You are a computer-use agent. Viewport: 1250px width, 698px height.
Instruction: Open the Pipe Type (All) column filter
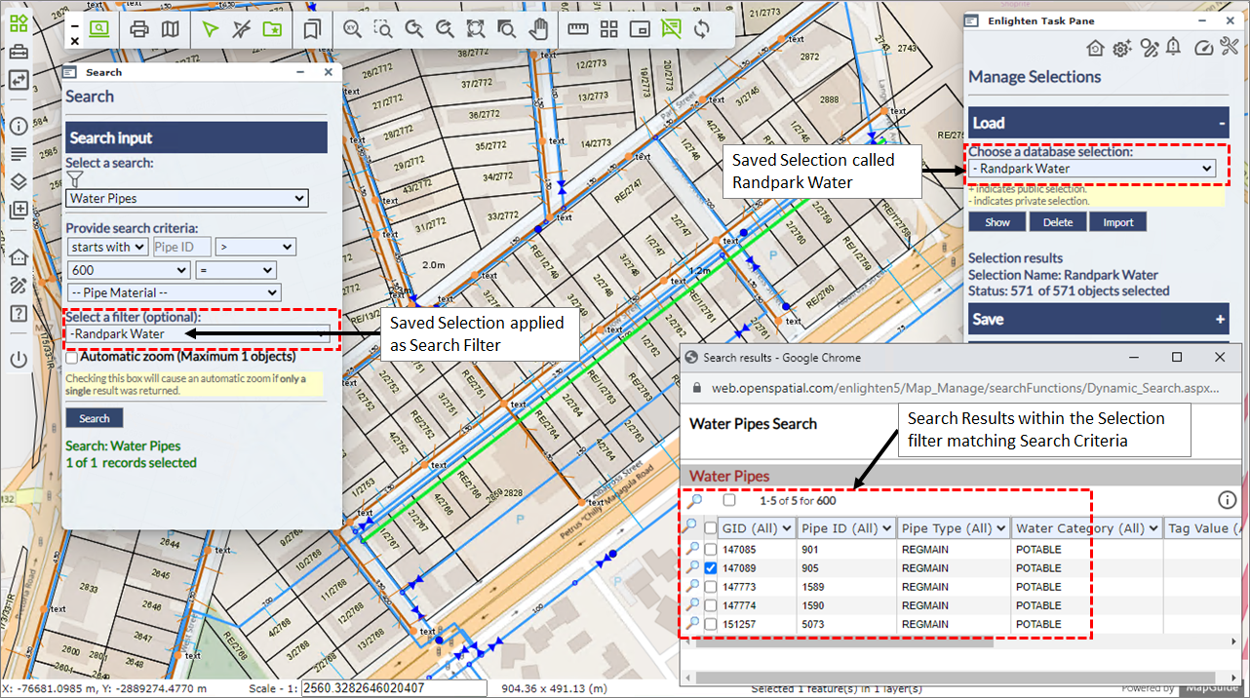[953, 528]
